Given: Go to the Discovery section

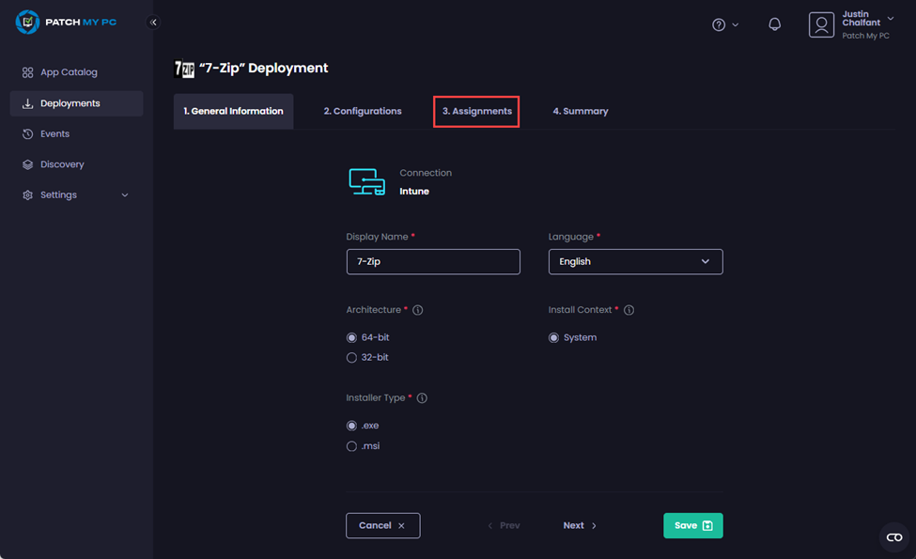Looking at the screenshot, I should [x=62, y=163].
